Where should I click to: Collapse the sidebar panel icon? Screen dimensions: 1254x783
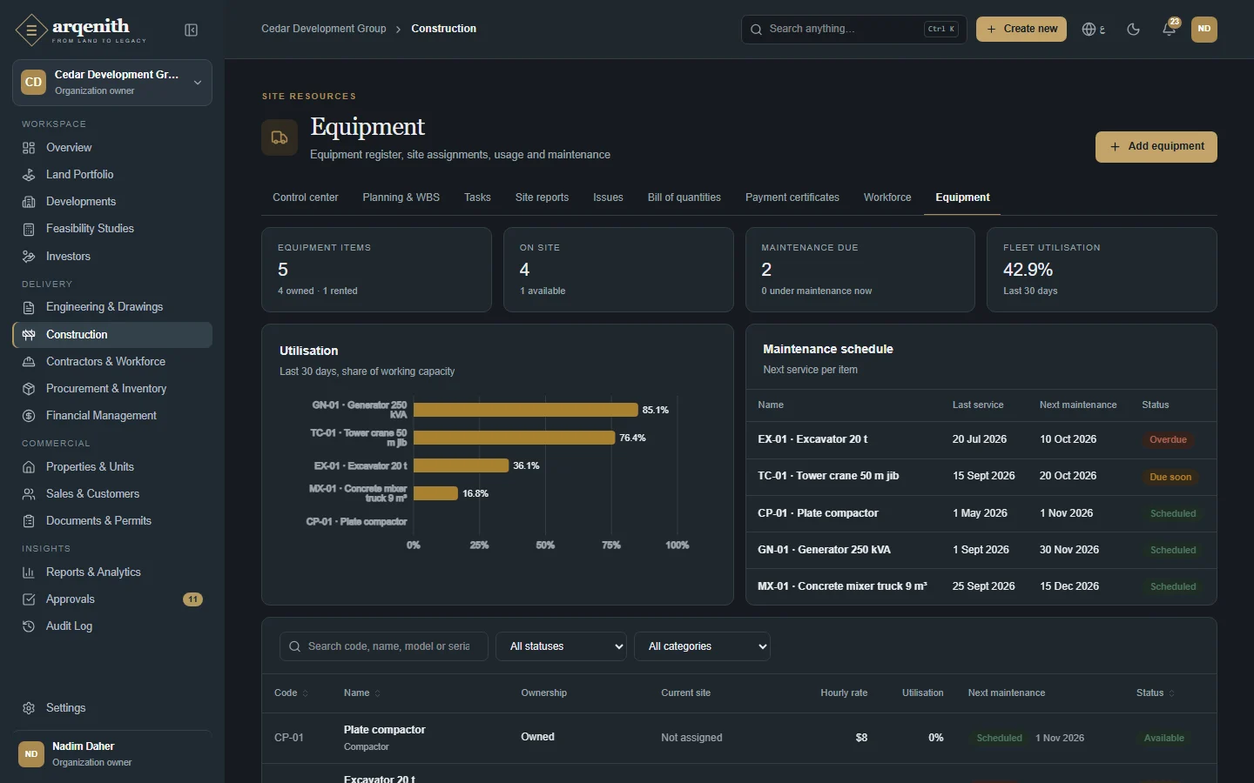192,30
